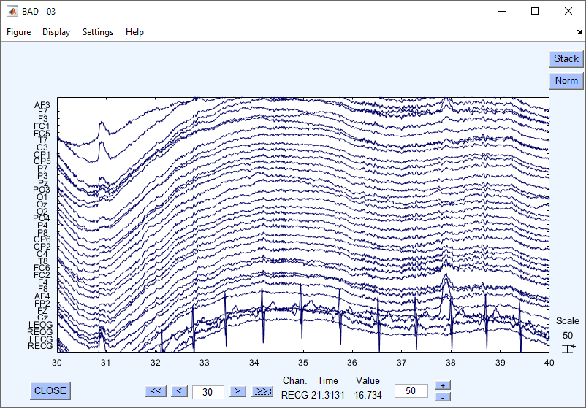Decrease scale with the - button
The image size is (586, 408).
(x=443, y=397)
